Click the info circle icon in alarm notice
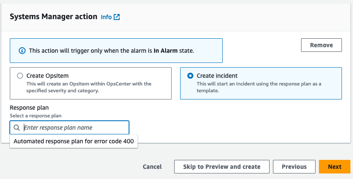This screenshot has width=353, height=179. (x=22, y=51)
